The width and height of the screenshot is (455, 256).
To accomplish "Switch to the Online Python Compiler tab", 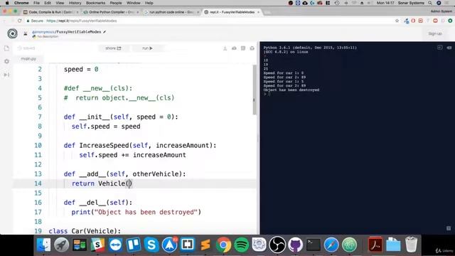I will click(111, 12).
